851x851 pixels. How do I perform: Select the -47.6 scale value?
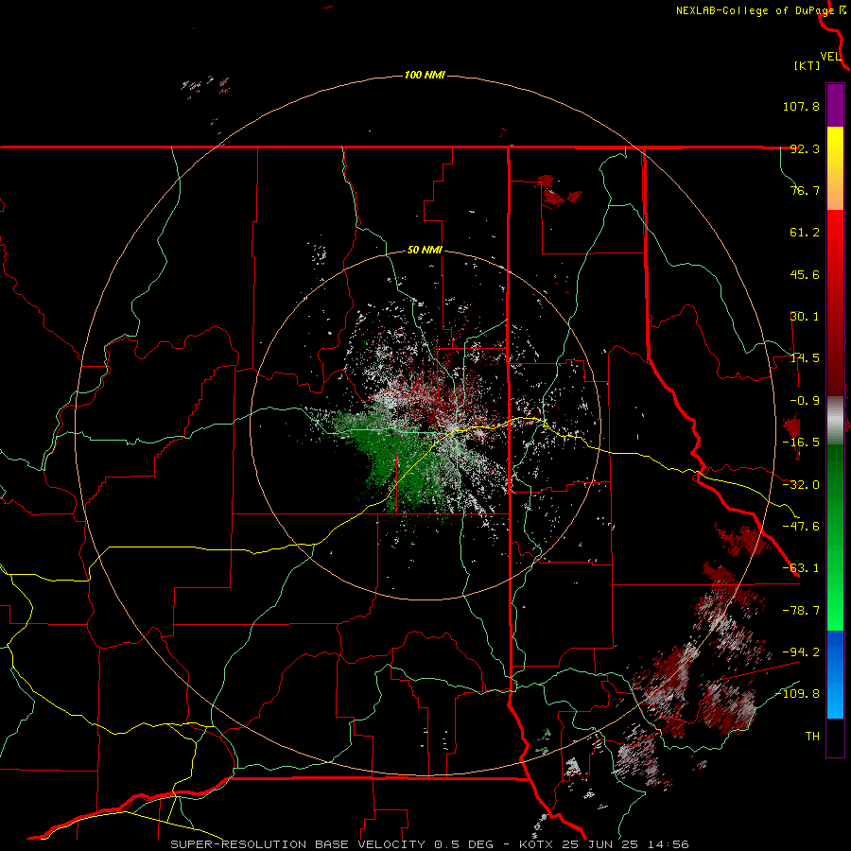pyautogui.click(x=801, y=527)
